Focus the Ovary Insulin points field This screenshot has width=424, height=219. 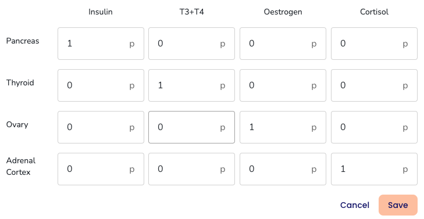101,127
